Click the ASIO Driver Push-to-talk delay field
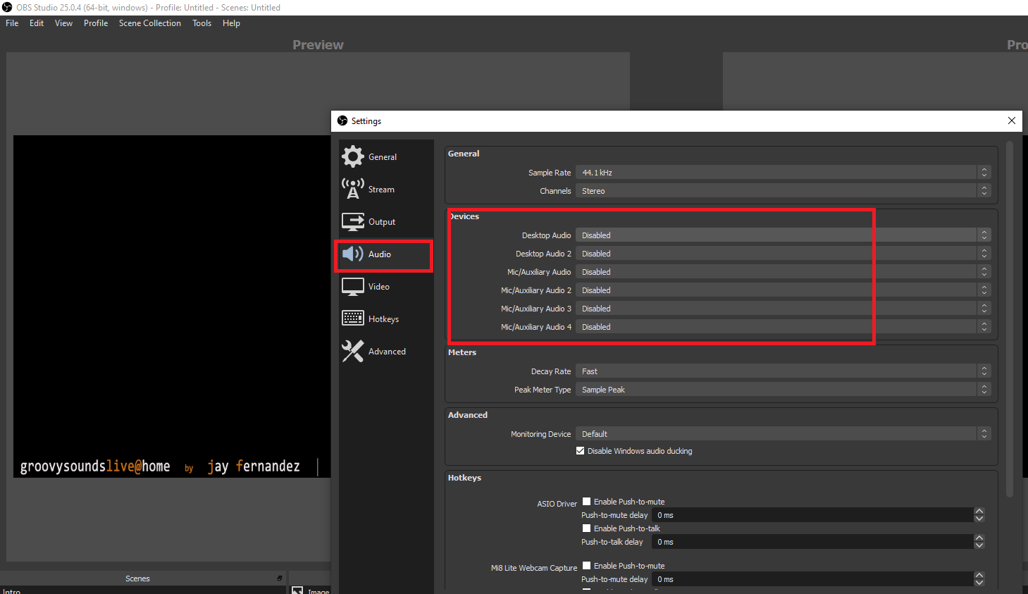Image resolution: width=1028 pixels, height=594 pixels. [x=813, y=542]
